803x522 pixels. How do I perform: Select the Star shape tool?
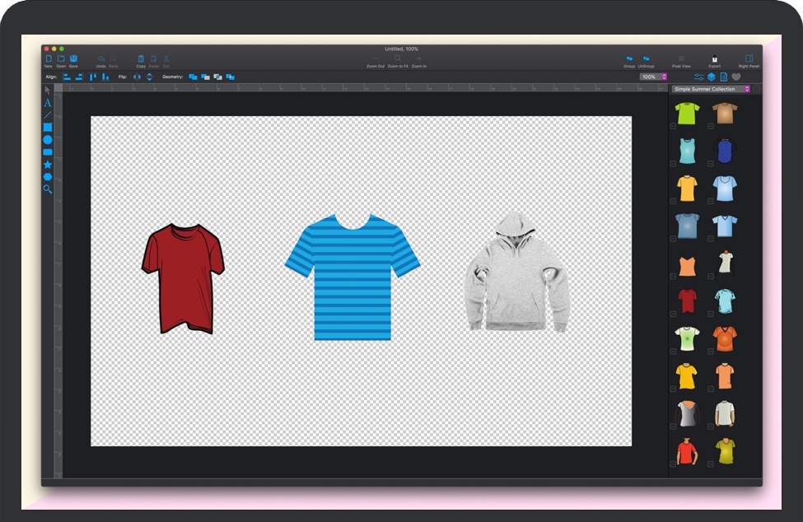[x=48, y=165]
